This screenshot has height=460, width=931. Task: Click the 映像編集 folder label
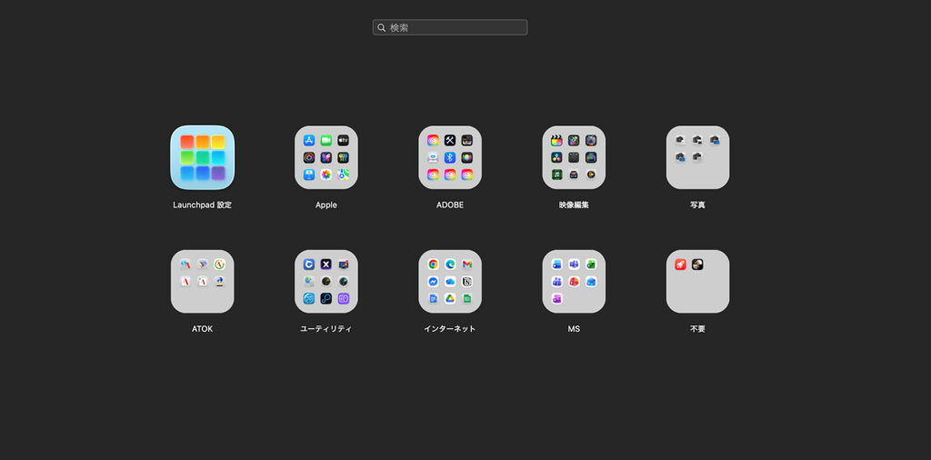(574, 205)
